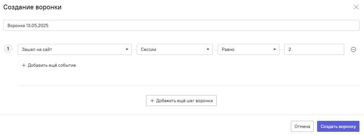The height and width of the screenshot is (136, 364).
Task: Click the Создать воронку button
Action: (338, 126)
